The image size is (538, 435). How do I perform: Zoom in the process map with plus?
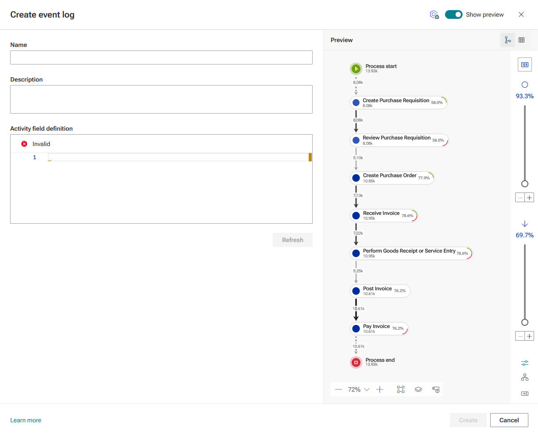tap(380, 389)
